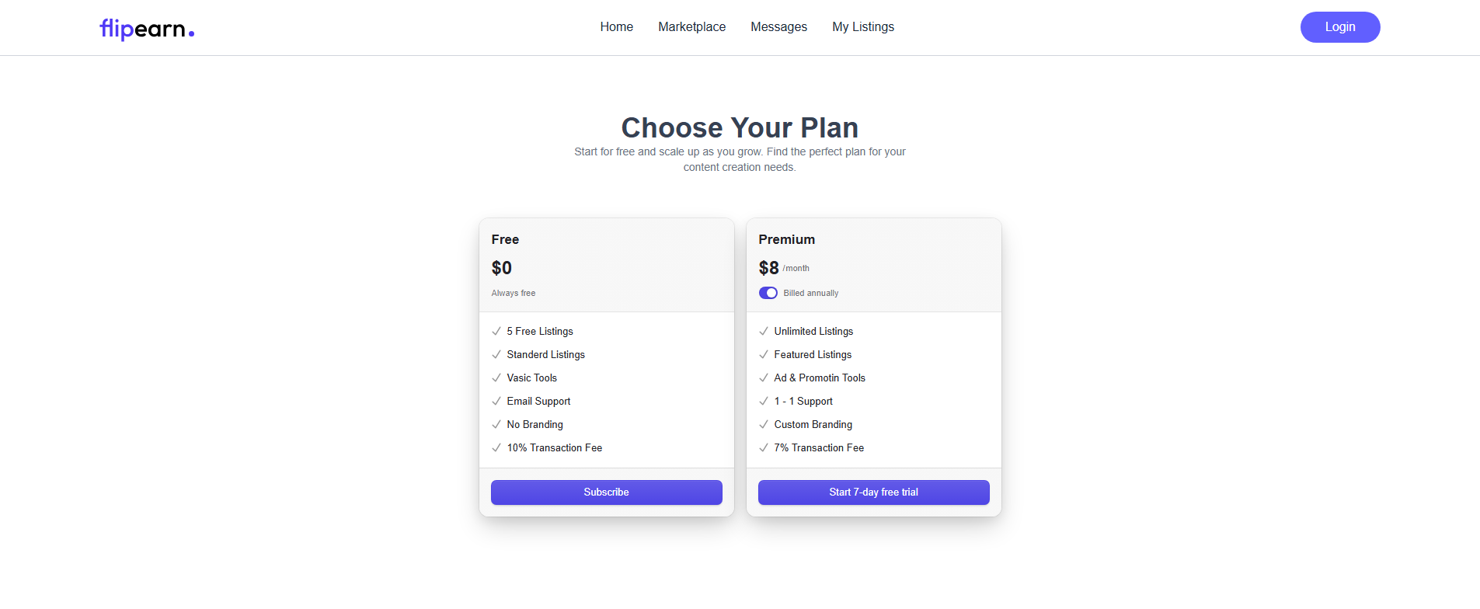
Task: Click checkmark icon next to Featured Listings
Action: [x=764, y=354]
